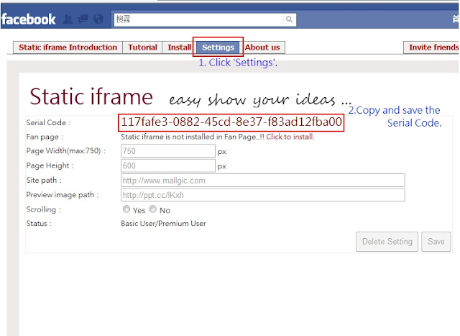
Task: Click the 'Static iframe' heading
Action: (x=91, y=96)
